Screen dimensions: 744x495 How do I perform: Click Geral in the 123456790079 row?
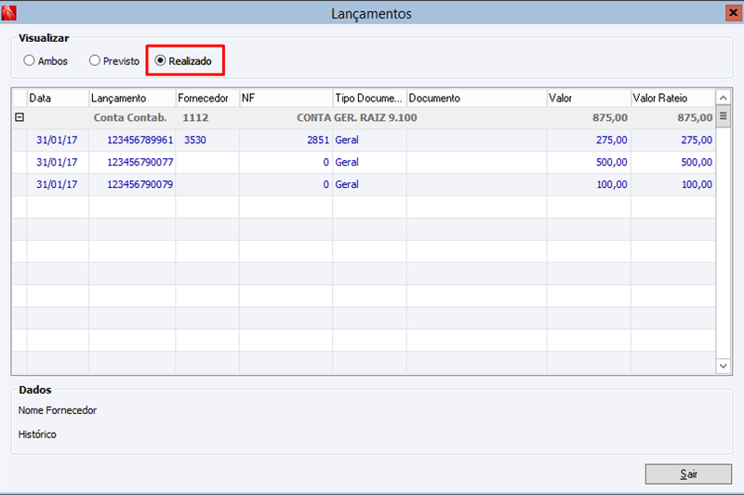point(347,184)
